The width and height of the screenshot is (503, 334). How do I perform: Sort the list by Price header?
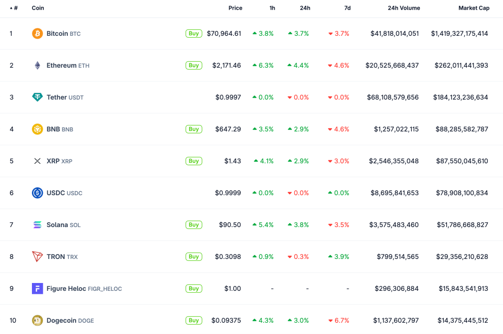coord(235,8)
